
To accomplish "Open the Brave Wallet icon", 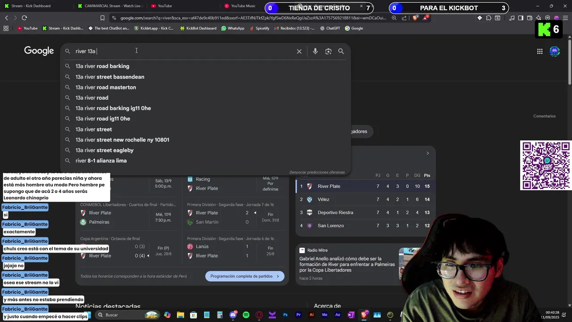I will click(530, 18).
